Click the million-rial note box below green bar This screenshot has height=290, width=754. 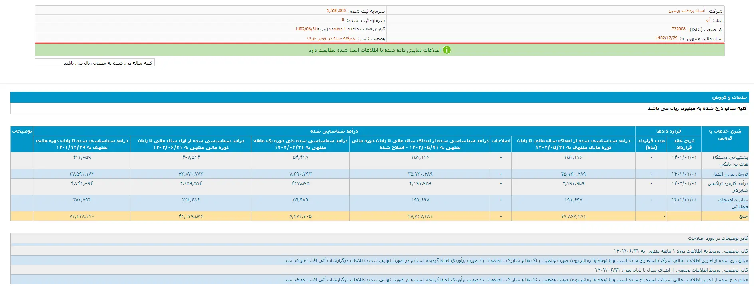[x=95, y=63]
